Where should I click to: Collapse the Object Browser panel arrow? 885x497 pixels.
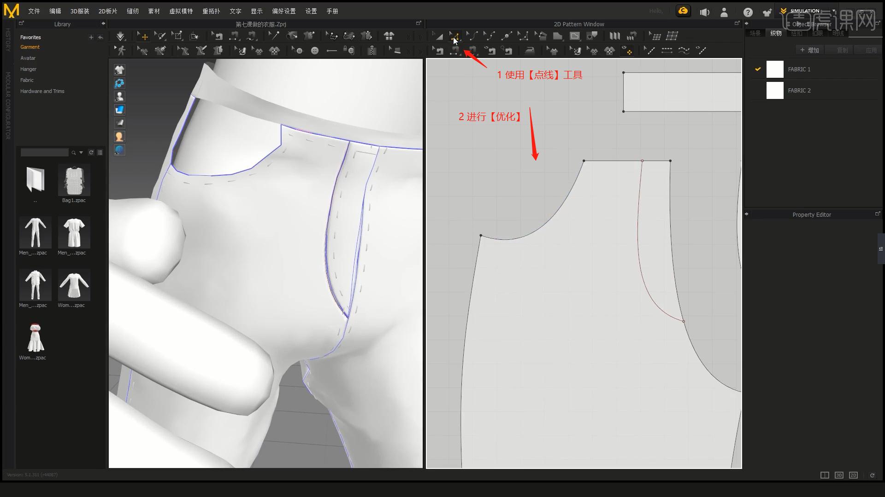click(x=747, y=23)
